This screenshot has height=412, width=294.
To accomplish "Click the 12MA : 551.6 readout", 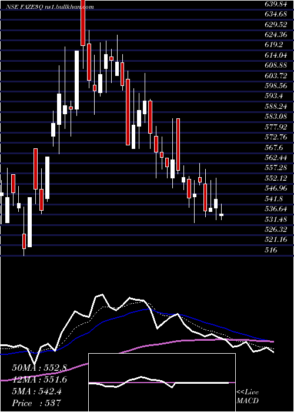I will 39,380.
